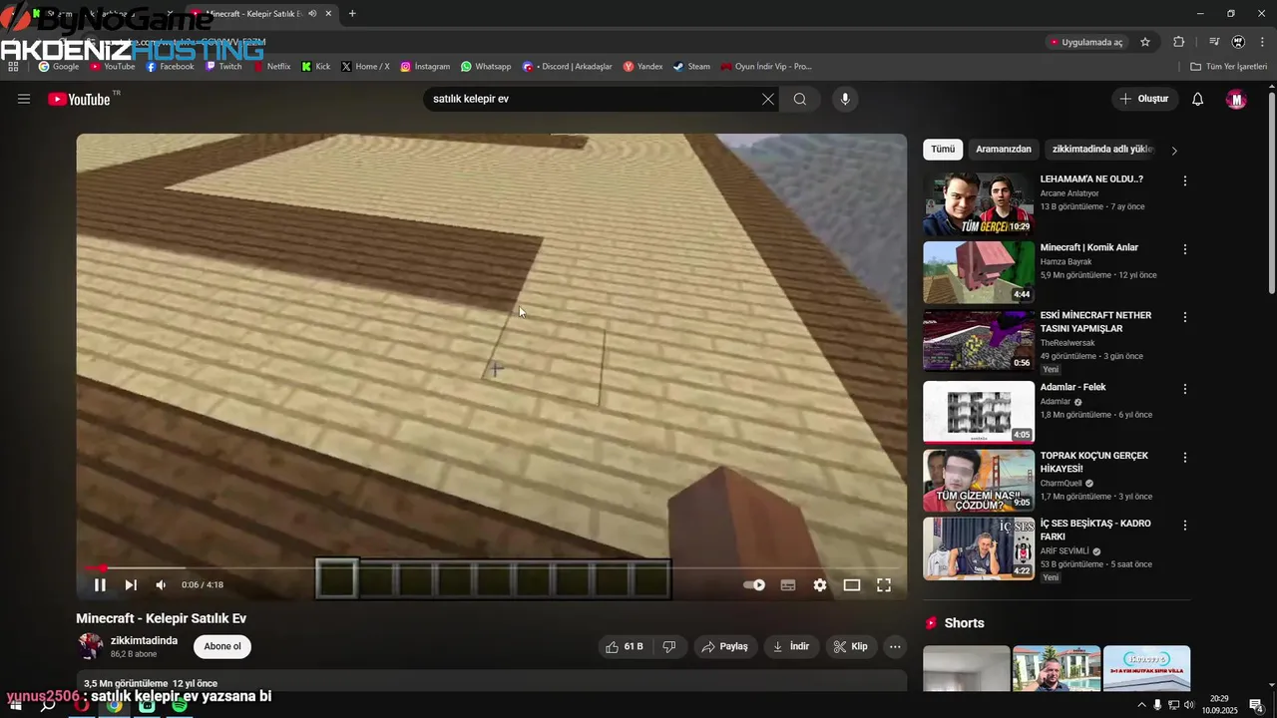Open the browser three-dot menu
The width and height of the screenshot is (1277, 718).
[x=1262, y=42]
